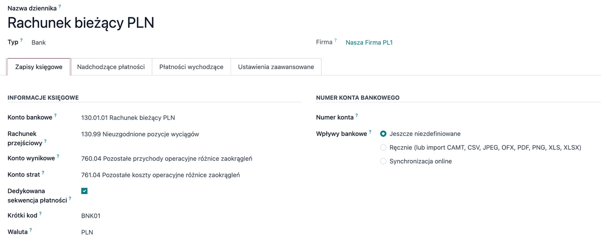Click the Krótki kod BNK01 field
601x246 pixels.
91,216
